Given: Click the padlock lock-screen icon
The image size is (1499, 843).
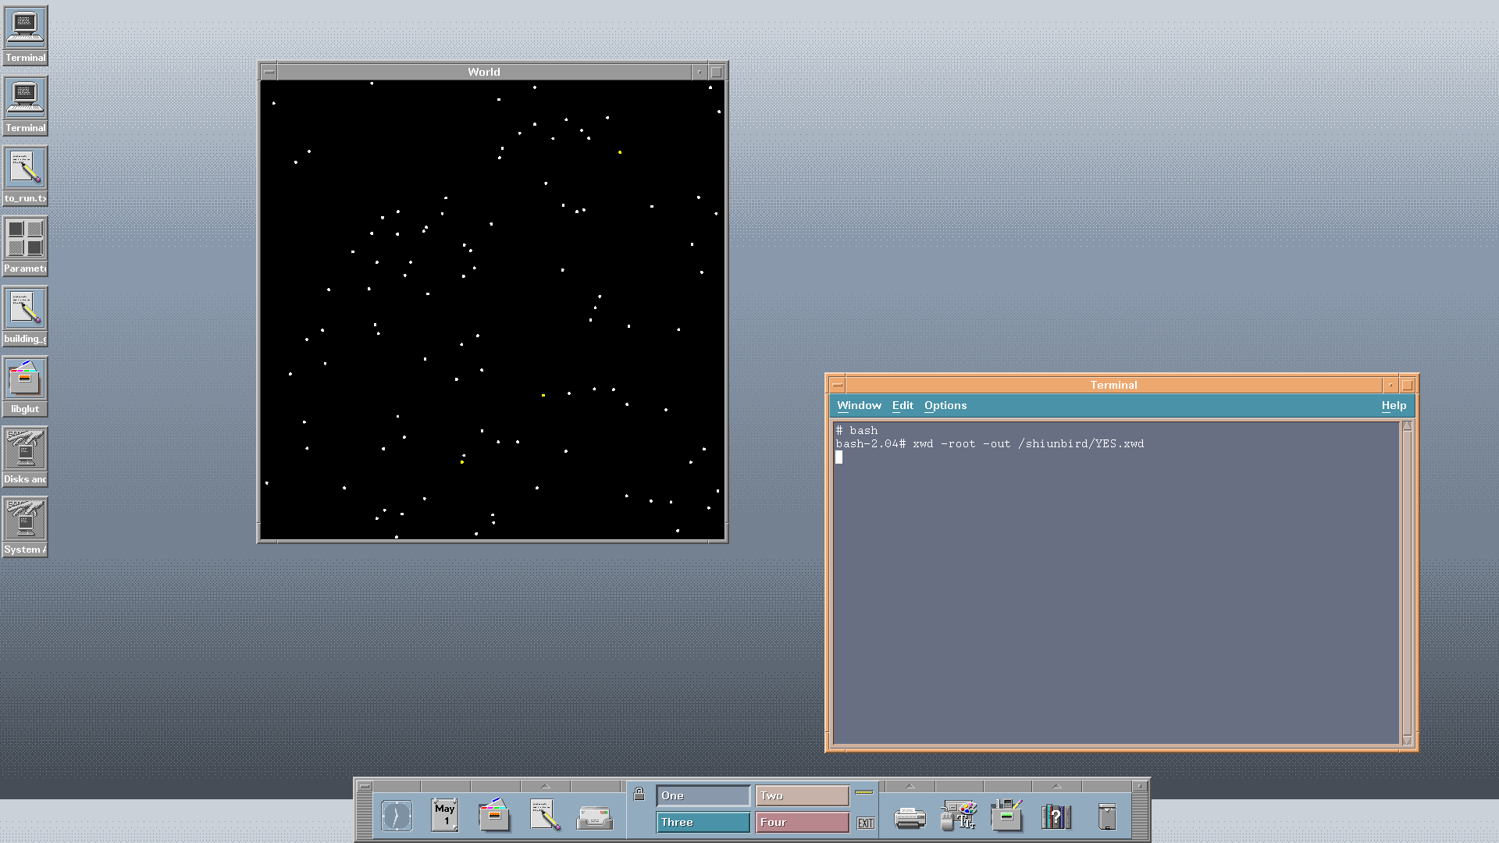Looking at the screenshot, I should (639, 795).
